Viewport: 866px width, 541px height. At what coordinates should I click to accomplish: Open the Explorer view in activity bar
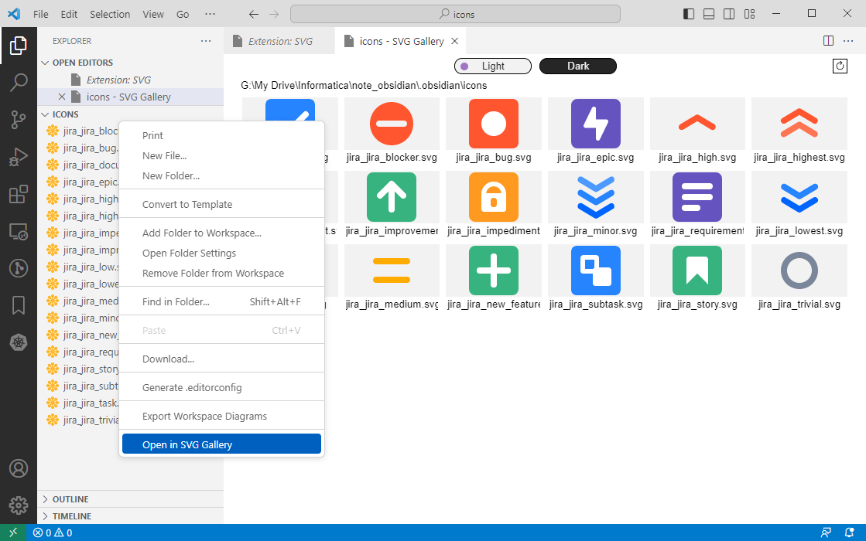[x=19, y=46]
